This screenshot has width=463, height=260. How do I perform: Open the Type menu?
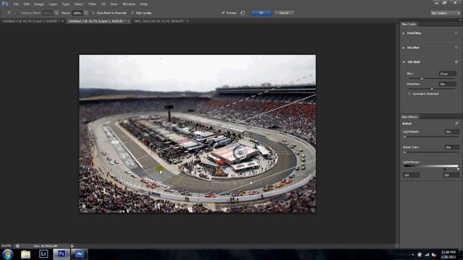point(66,4)
